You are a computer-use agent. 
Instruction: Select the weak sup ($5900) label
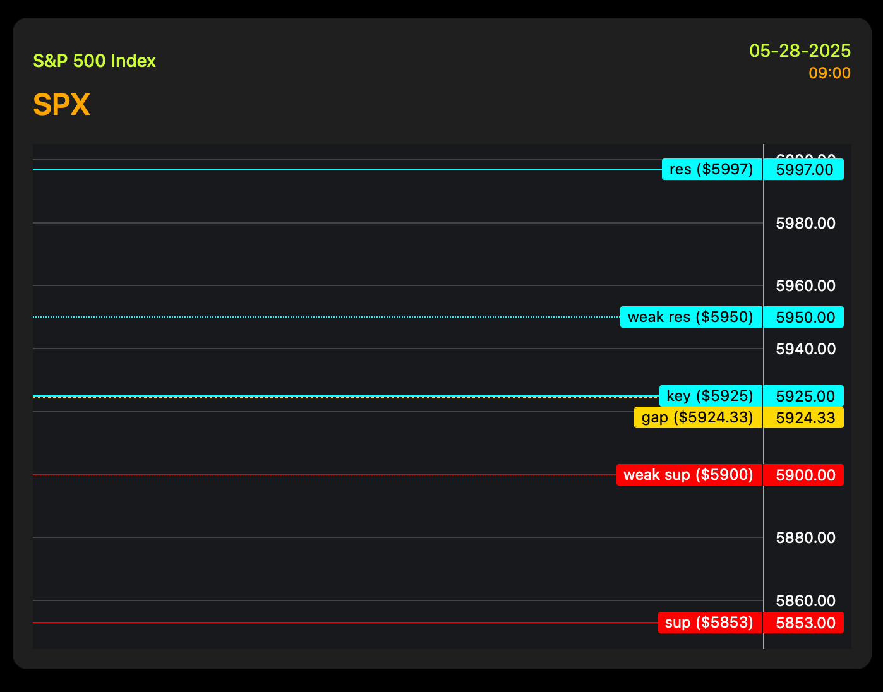pyautogui.click(x=689, y=475)
